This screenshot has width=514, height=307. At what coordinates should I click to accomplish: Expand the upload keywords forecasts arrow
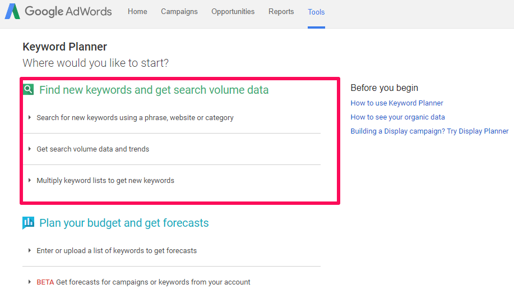pyautogui.click(x=30, y=250)
